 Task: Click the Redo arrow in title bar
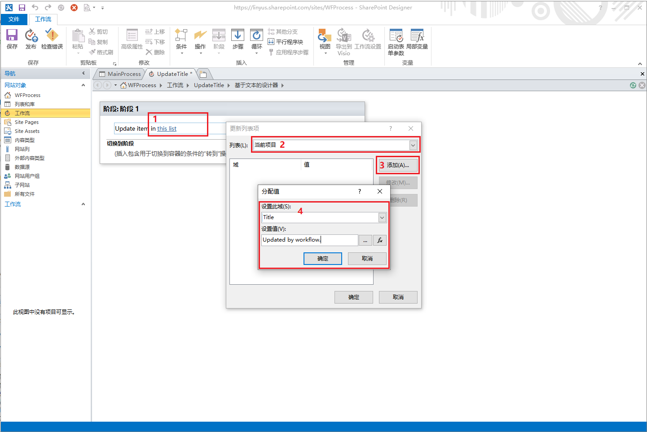point(48,8)
